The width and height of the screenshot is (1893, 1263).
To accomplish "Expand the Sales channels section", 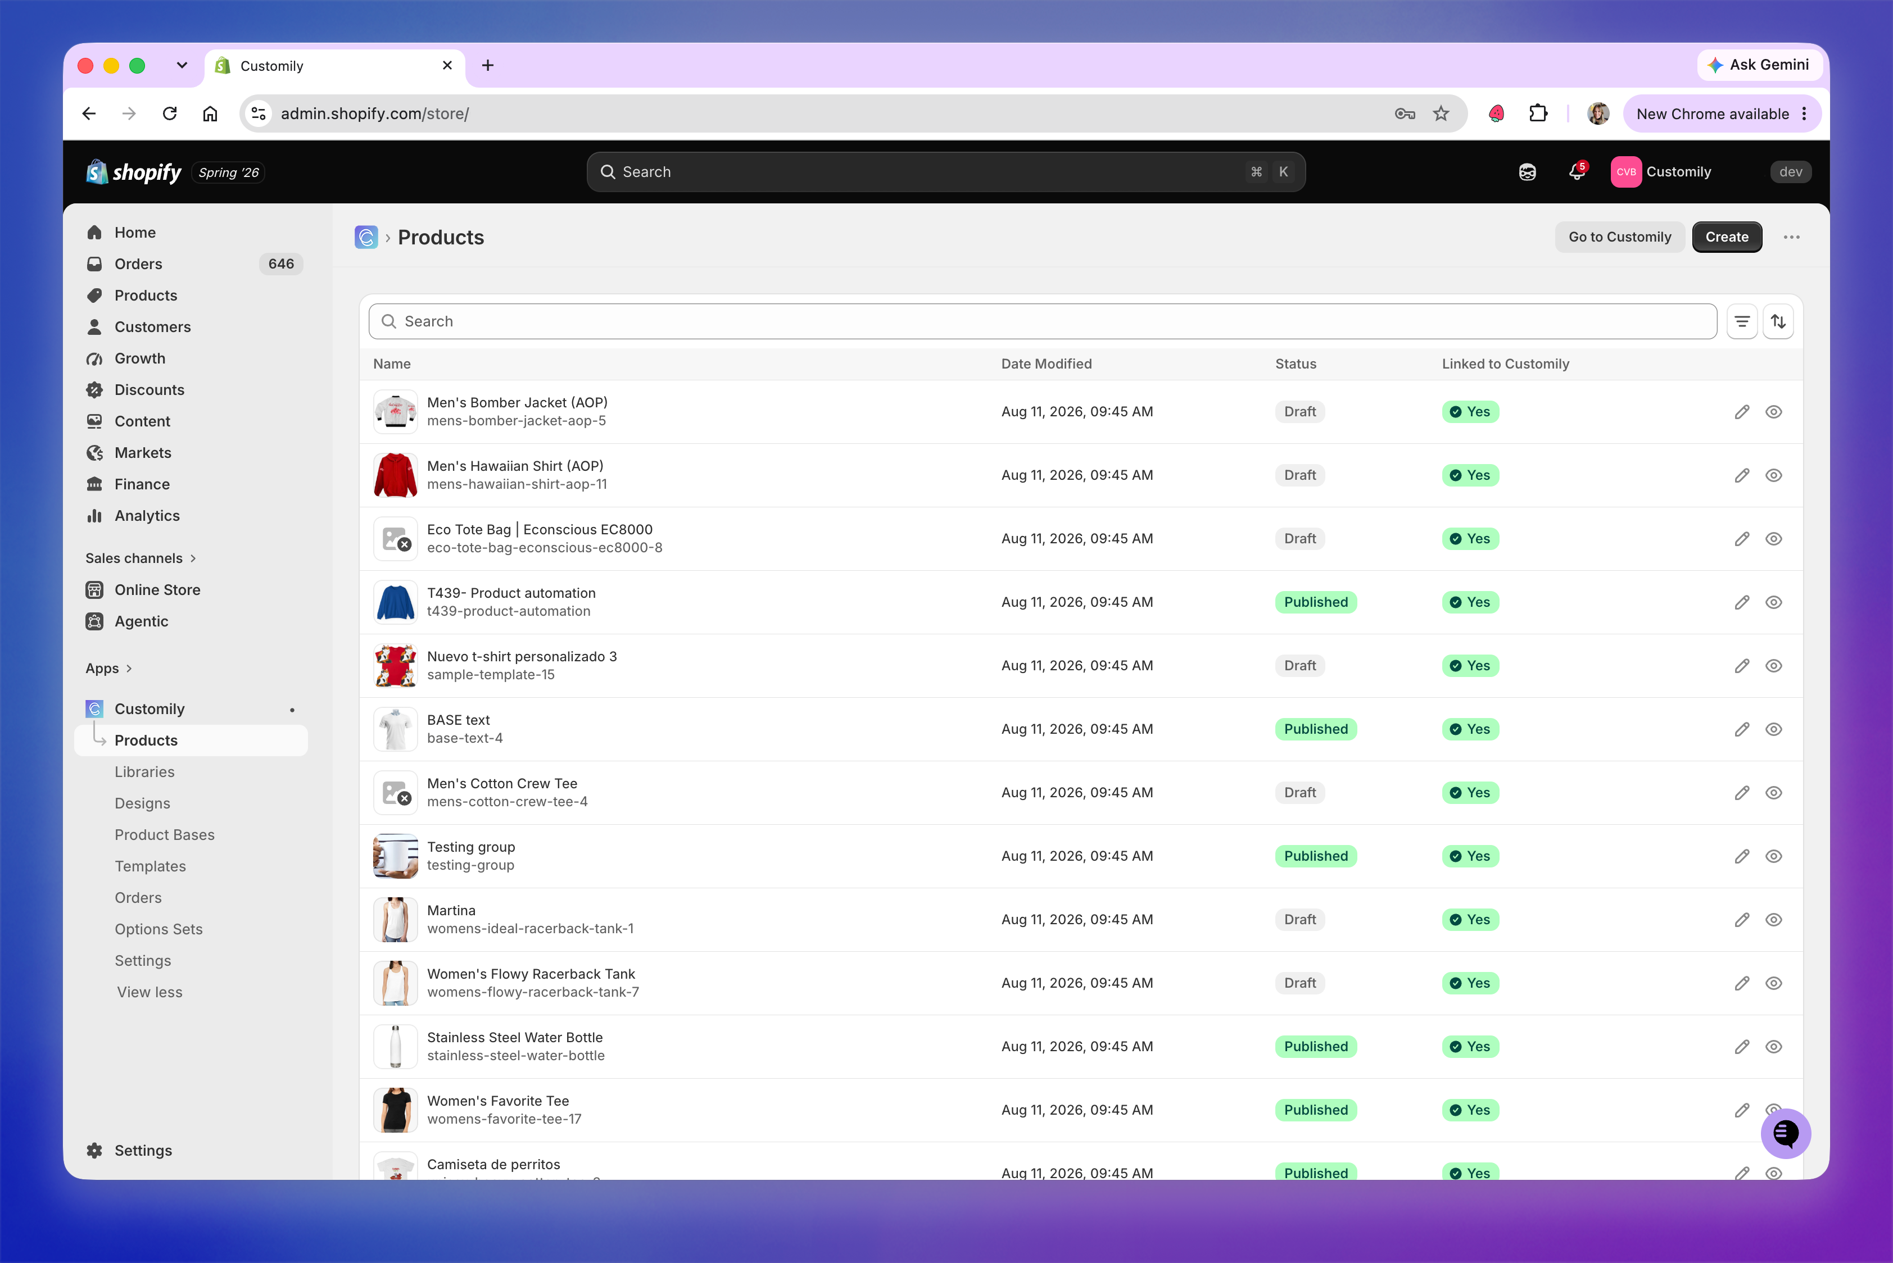I will pyautogui.click(x=141, y=558).
